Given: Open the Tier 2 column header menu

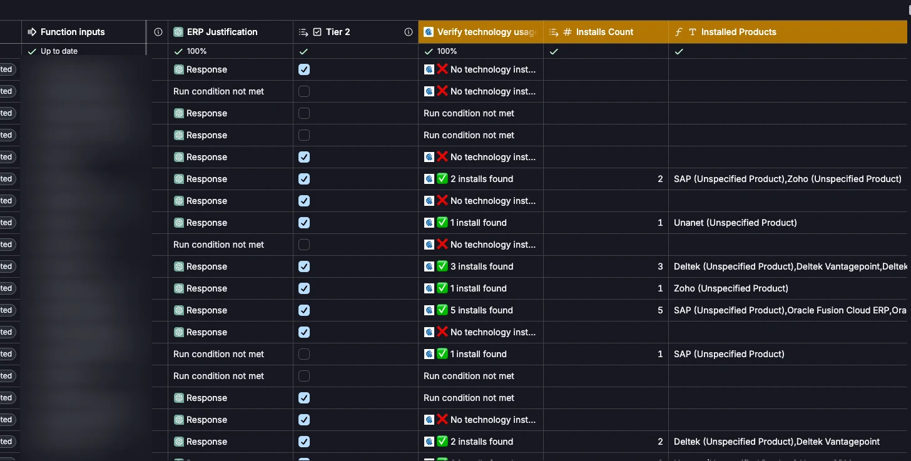Looking at the screenshot, I should tap(355, 32).
